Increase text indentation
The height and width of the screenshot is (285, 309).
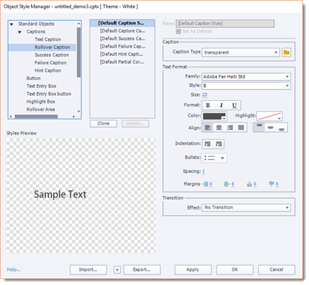(x=219, y=144)
